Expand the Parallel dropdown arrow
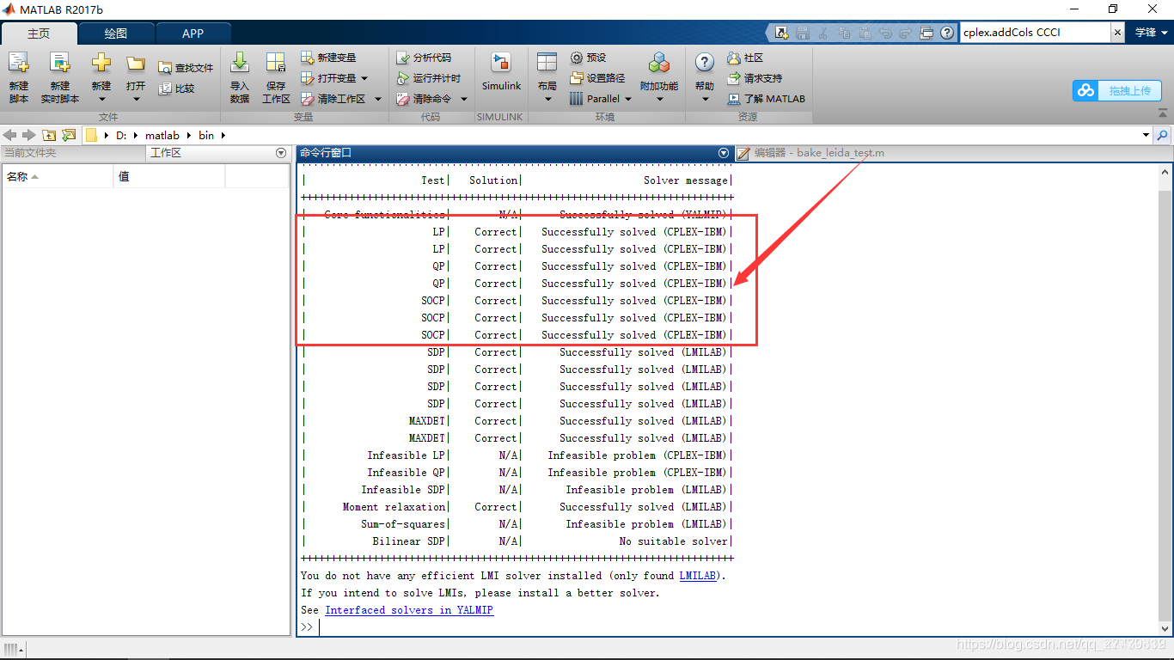Viewport: 1174px width, 660px height. (x=628, y=99)
